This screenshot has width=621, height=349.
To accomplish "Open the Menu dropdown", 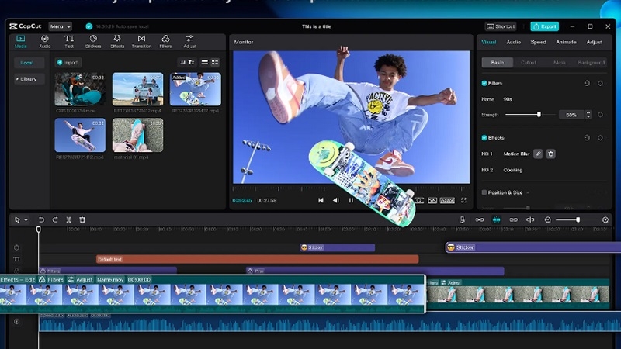I will point(60,26).
